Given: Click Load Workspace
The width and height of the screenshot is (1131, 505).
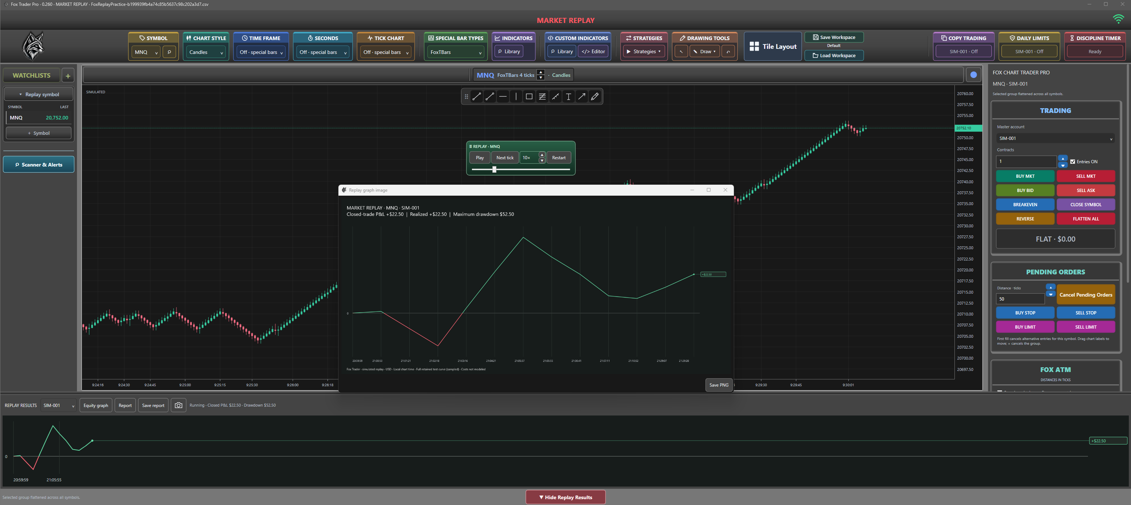Looking at the screenshot, I should [x=834, y=55].
